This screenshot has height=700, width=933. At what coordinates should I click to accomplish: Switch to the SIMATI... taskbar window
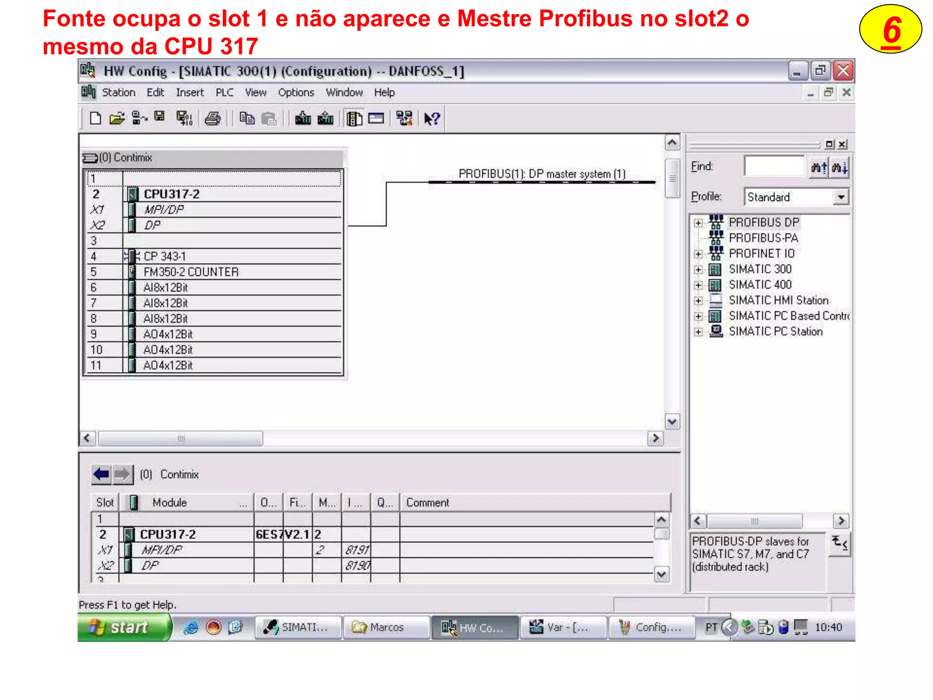(x=298, y=628)
